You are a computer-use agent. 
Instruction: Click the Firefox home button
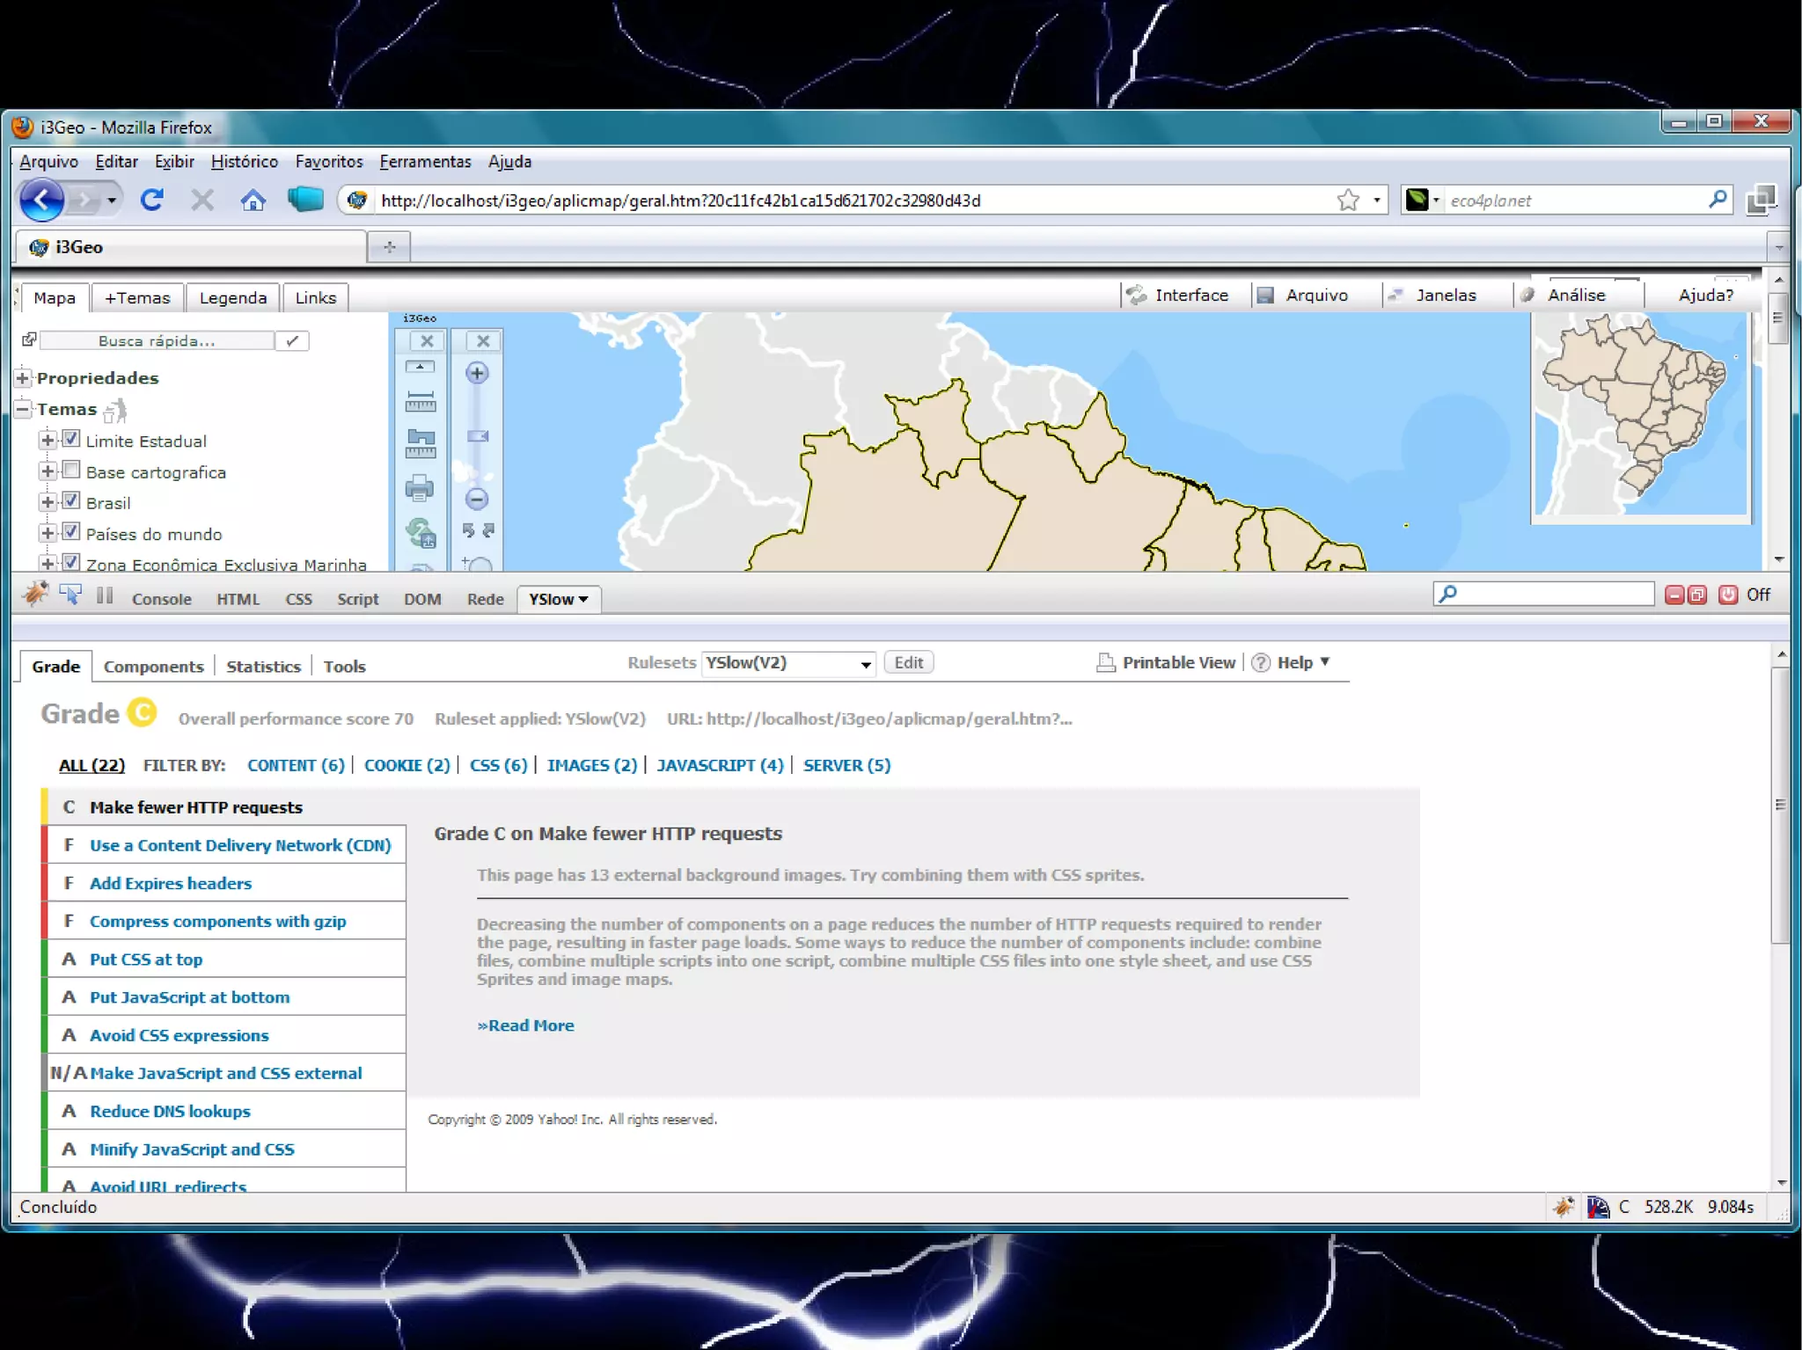[253, 201]
